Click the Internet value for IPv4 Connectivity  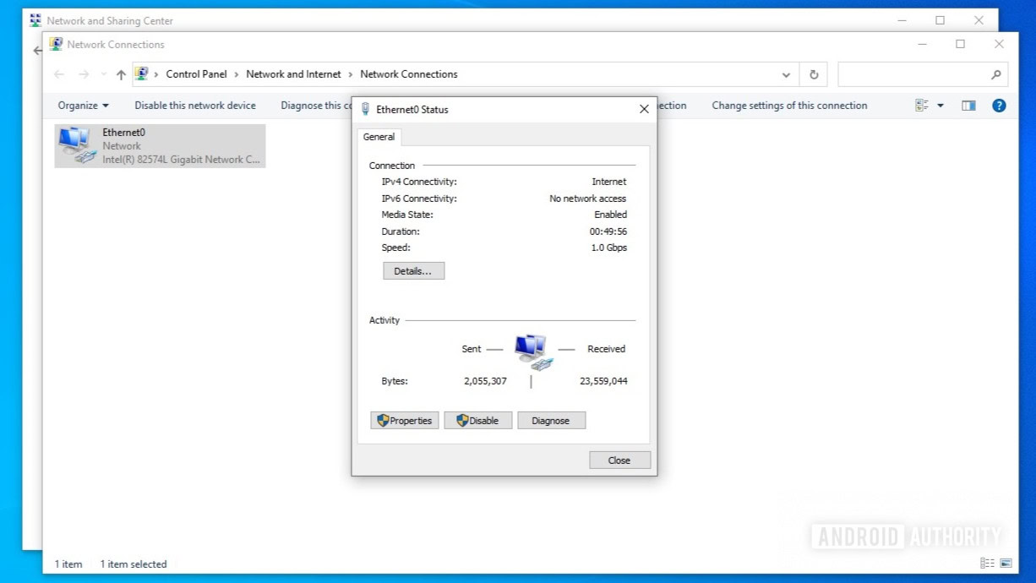click(x=609, y=182)
